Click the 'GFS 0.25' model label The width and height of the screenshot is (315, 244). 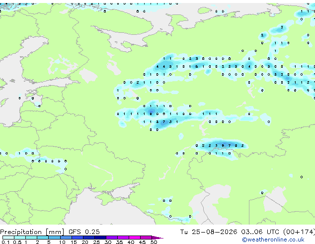[84, 232]
